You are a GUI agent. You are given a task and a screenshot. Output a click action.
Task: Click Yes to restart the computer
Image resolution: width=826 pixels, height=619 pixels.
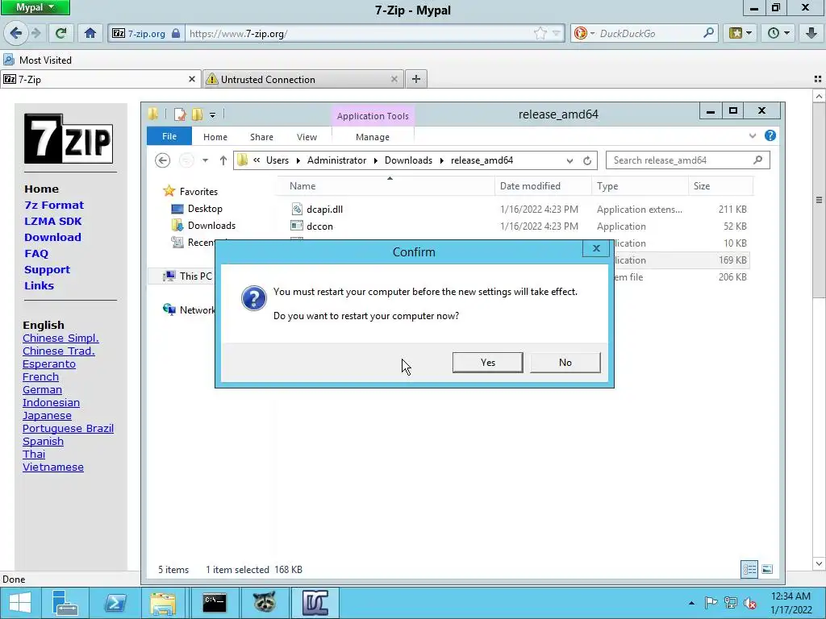click(488, 363)
